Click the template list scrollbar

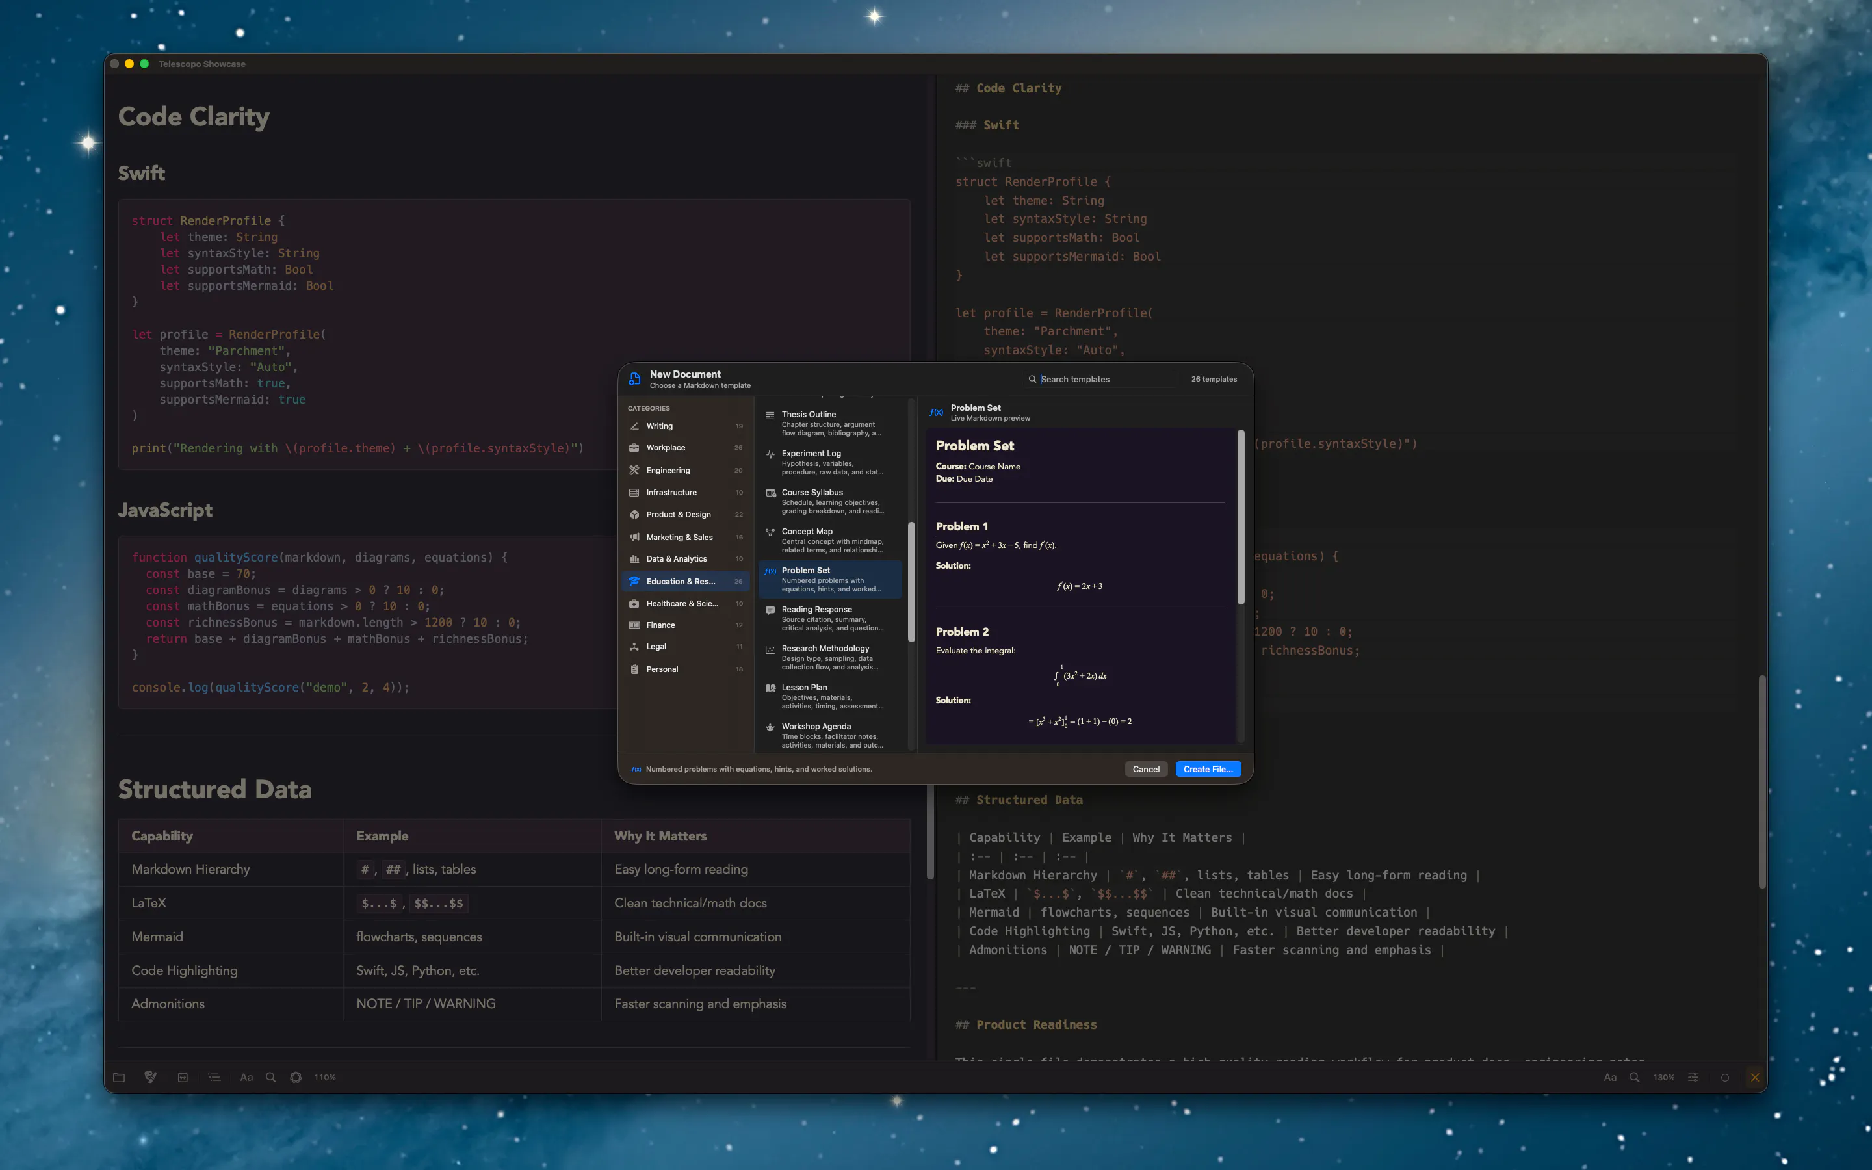coord(911,582)
